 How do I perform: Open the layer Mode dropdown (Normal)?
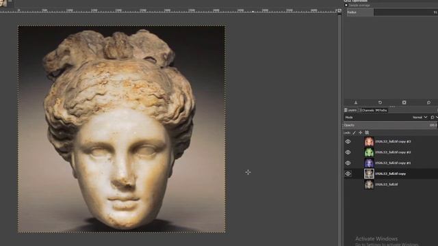pos(420,118)
